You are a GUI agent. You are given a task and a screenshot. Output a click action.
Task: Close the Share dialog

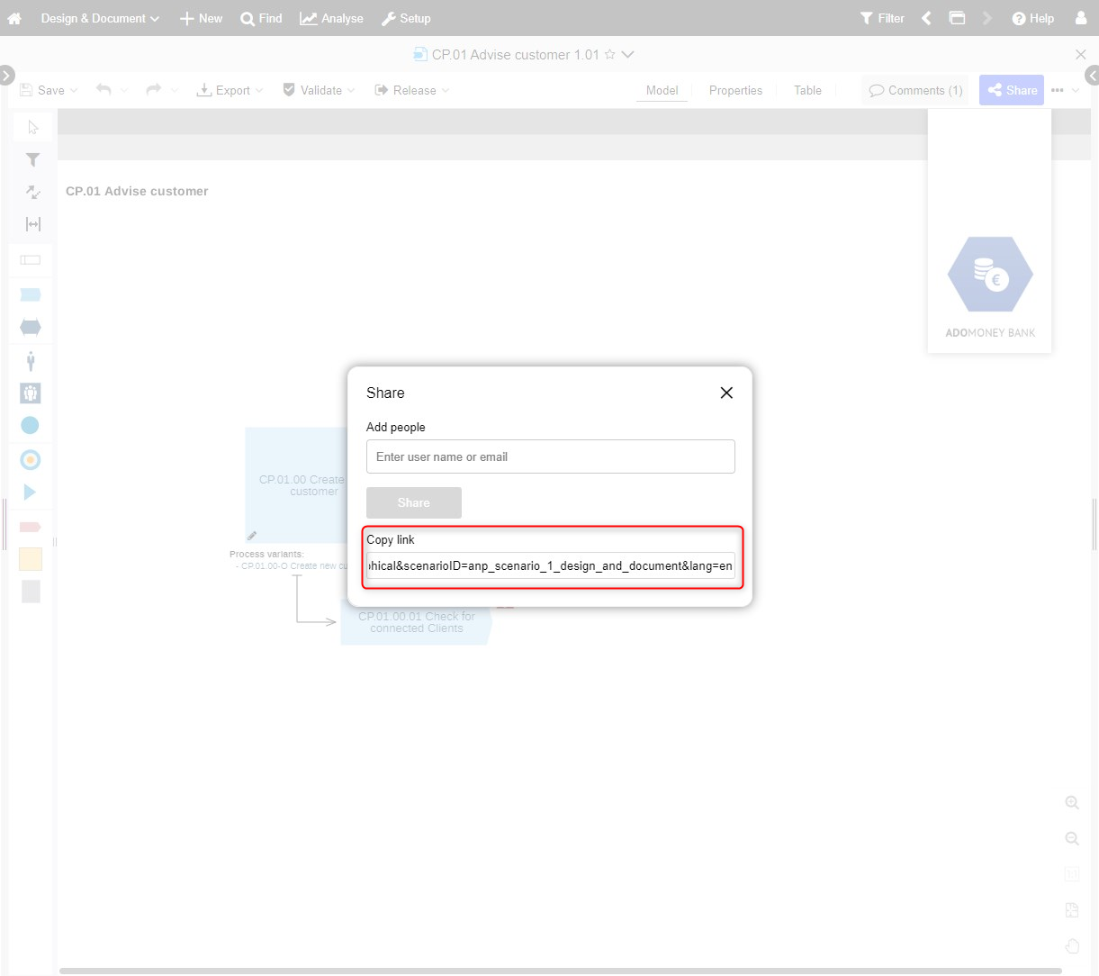[726, 393]
